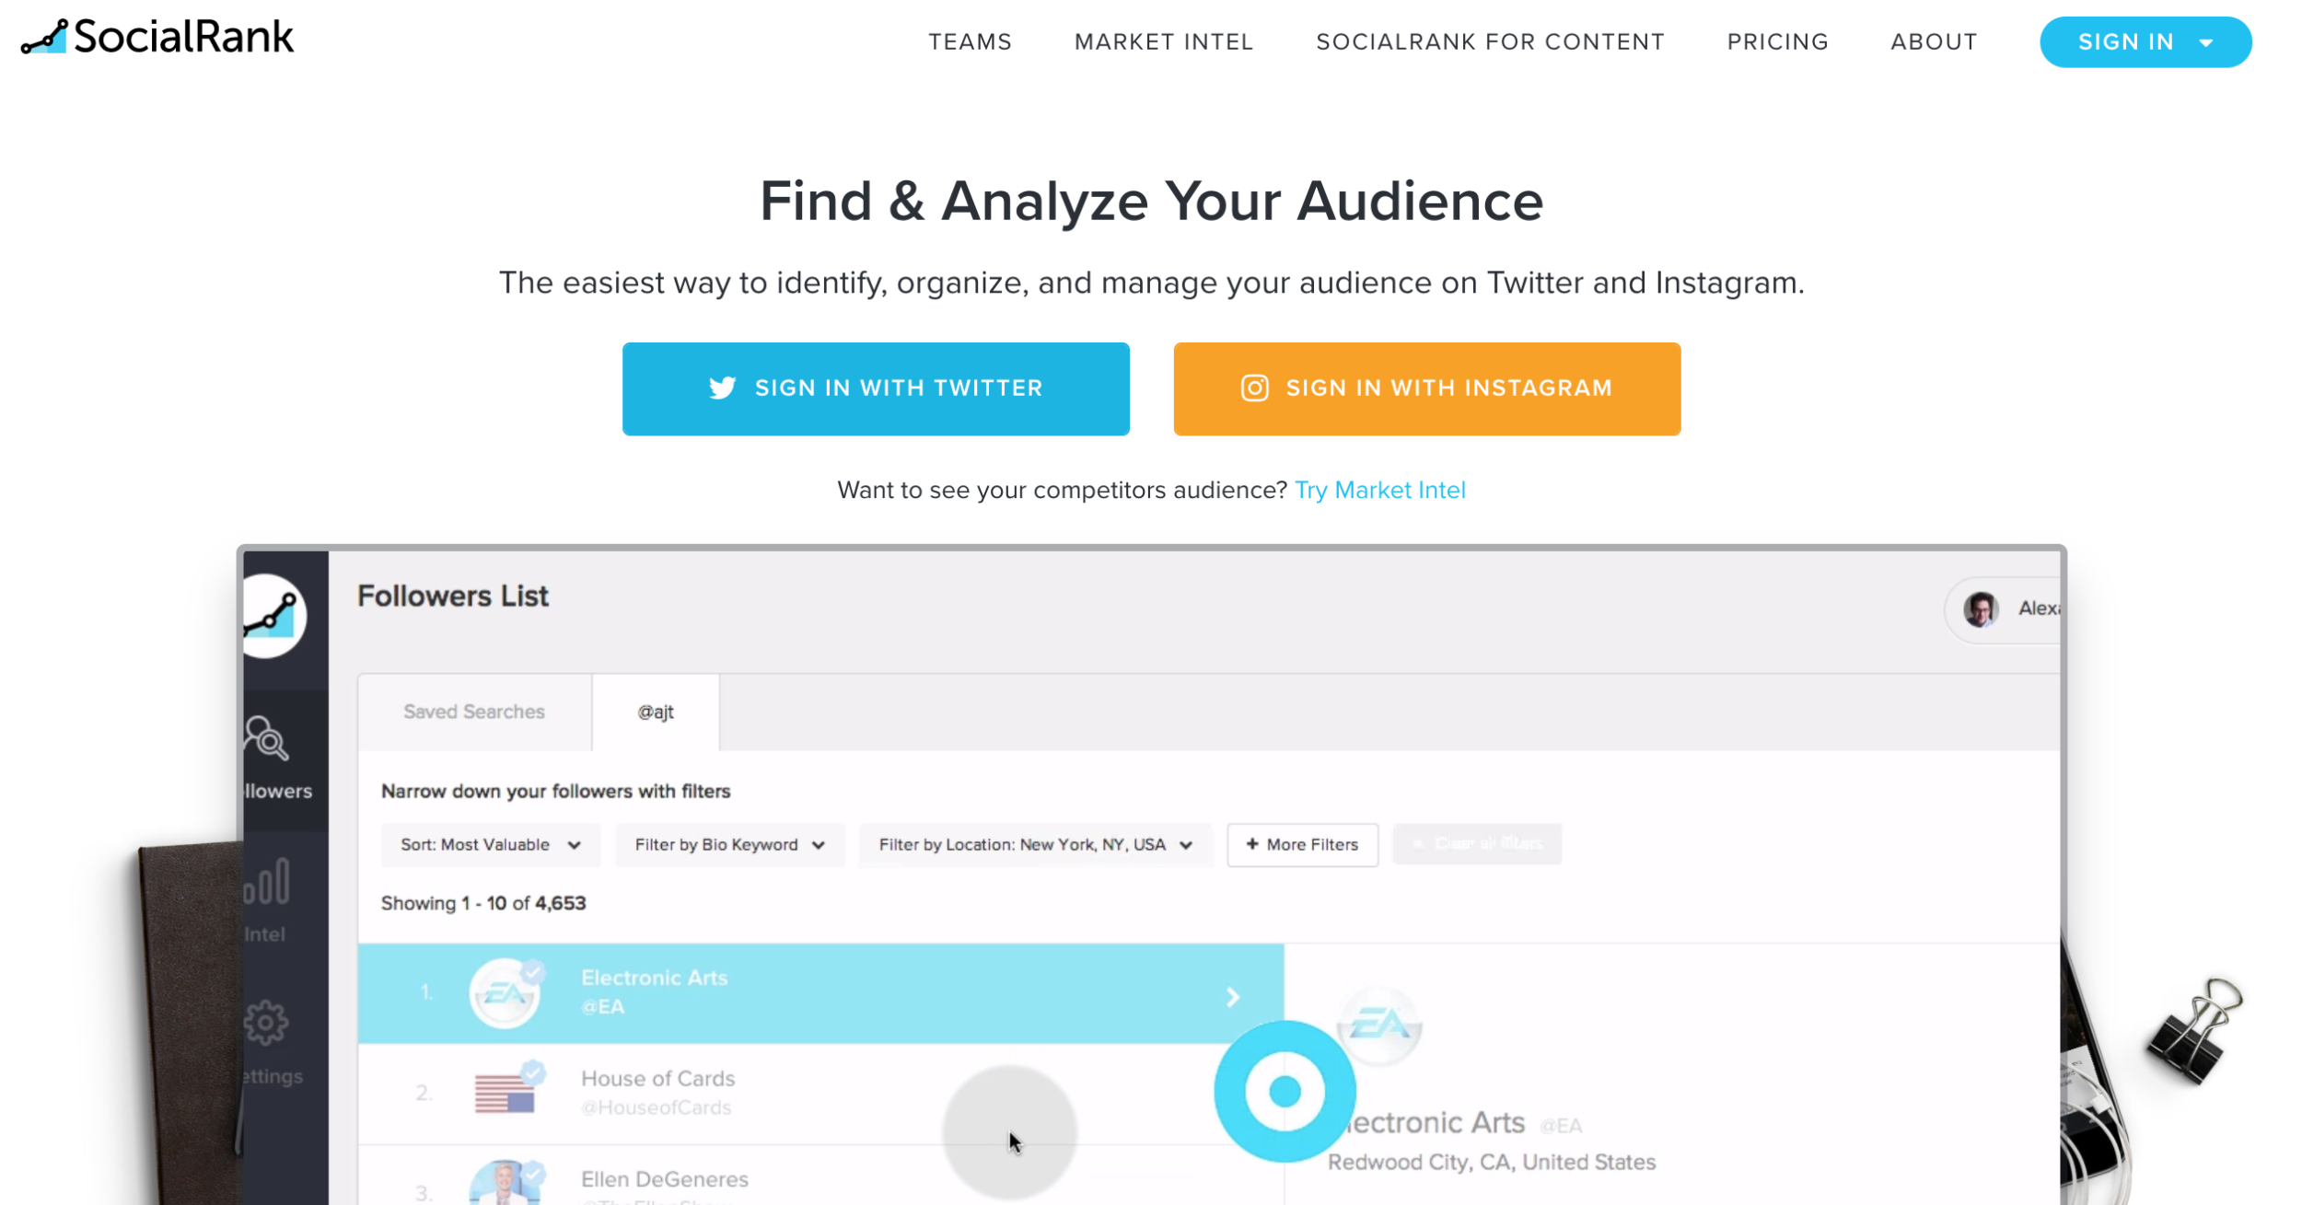
Task: Click the chevron arrow on Electronic Arts row
Action: point(1233,997)
